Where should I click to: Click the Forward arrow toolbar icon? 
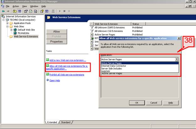click(8, 11)
